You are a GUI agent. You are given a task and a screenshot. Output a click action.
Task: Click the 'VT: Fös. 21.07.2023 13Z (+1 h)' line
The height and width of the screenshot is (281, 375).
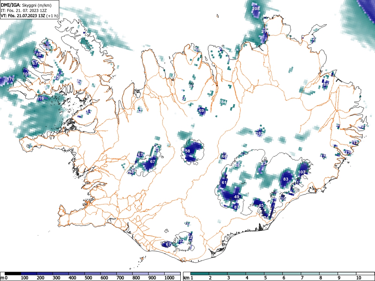(29, 16)
